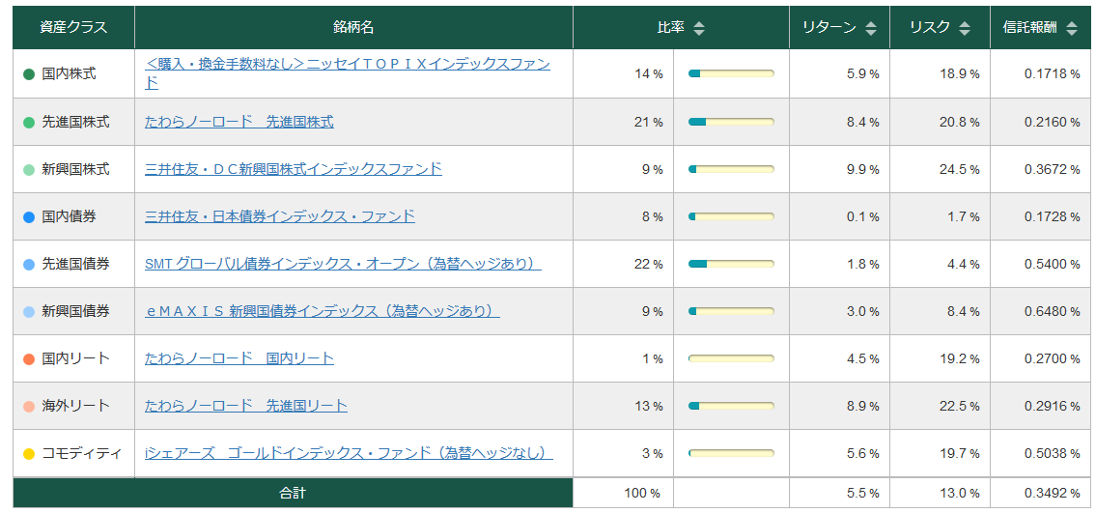Open 三井住友・日本債券インデックス・ファンド link
Image resolution: width=1096 pixels, height=513 pixels.
(280, 216)
